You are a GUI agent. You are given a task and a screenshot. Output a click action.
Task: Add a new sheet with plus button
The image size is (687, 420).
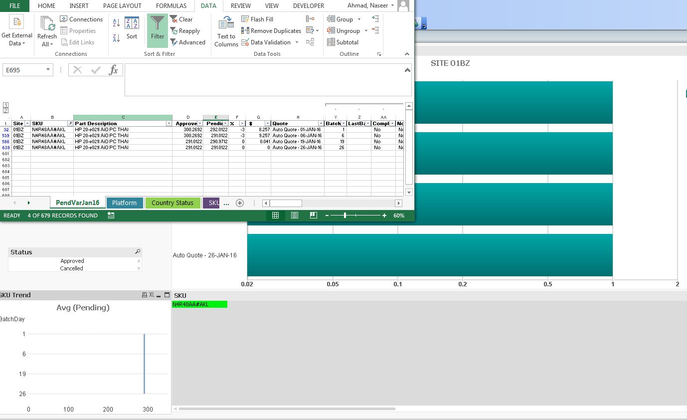pos(240,203)
